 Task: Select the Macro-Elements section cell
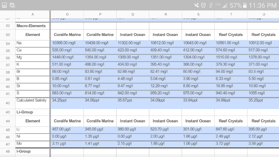click(x=33, y=26)
